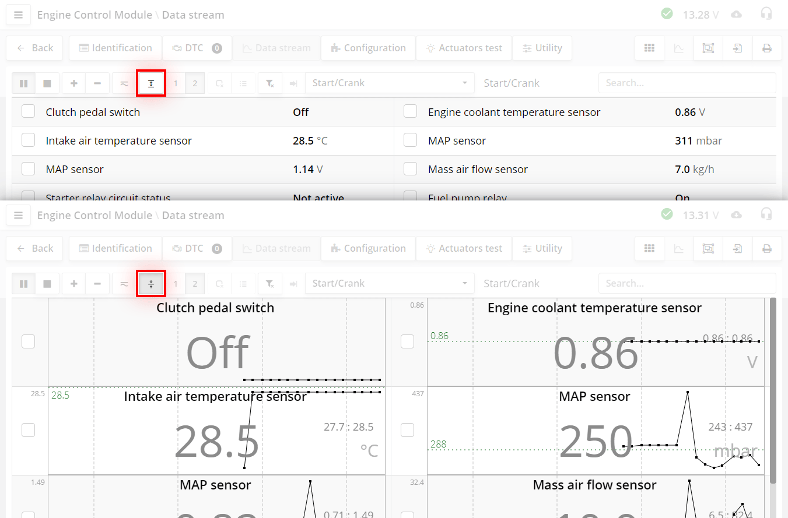Open Actuators test tab in the graph view window
This screenshot has width=788, height=518.
pyautogui.click(x=464, y=249)
